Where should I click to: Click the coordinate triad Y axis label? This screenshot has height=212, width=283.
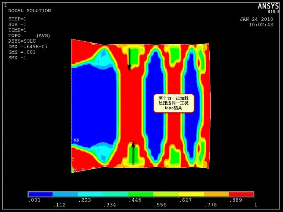pos(73,159)
